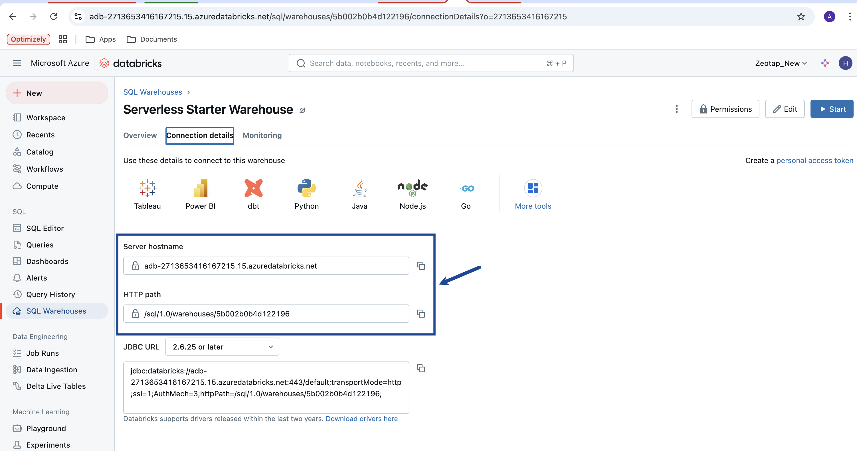Viewport: 857px width, 451px height.
Task: Switch to the Monitoring tab
Action: [x=262, y=135]
